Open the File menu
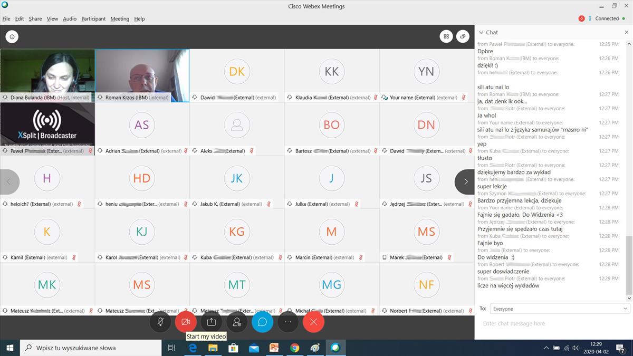The image size is (633, 356). pyautogui.click(x=6, y=18)
